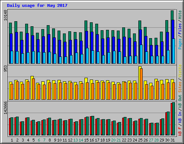Click weekend day 13 label

pos(75,140)
